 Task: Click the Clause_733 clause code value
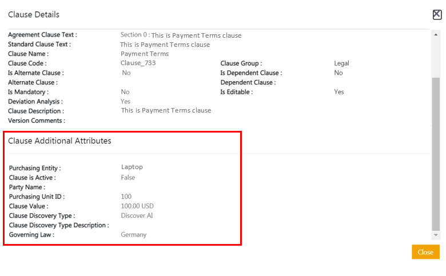coord(138,63)
